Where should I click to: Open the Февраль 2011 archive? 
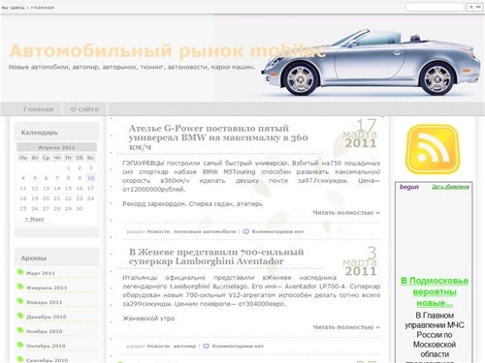pos(47,287)
